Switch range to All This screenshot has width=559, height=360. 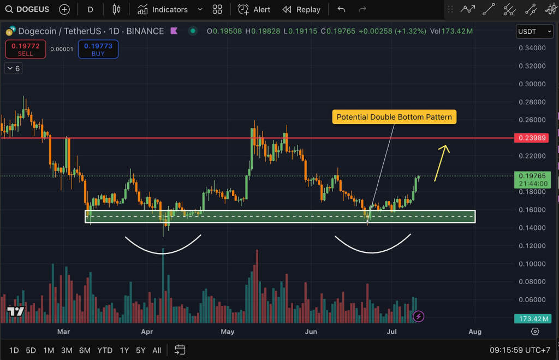[x=157, y=350]
